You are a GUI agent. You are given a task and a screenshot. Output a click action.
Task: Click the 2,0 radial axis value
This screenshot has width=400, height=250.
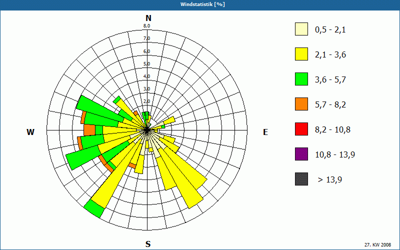tap(146, 101)
